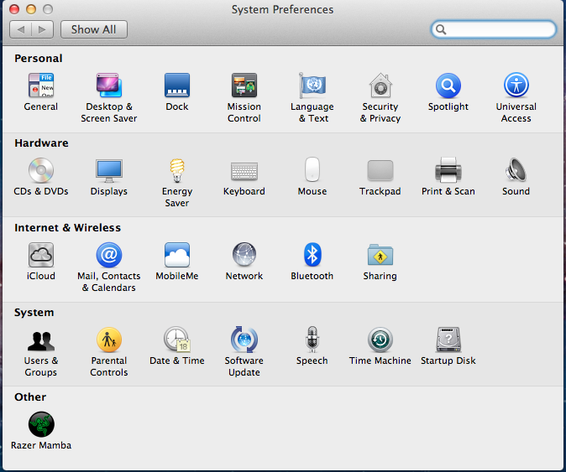This screenshot has width=566, height=472.
Task: Click the magnifying glass in search field
Action: tap(441, 29)
